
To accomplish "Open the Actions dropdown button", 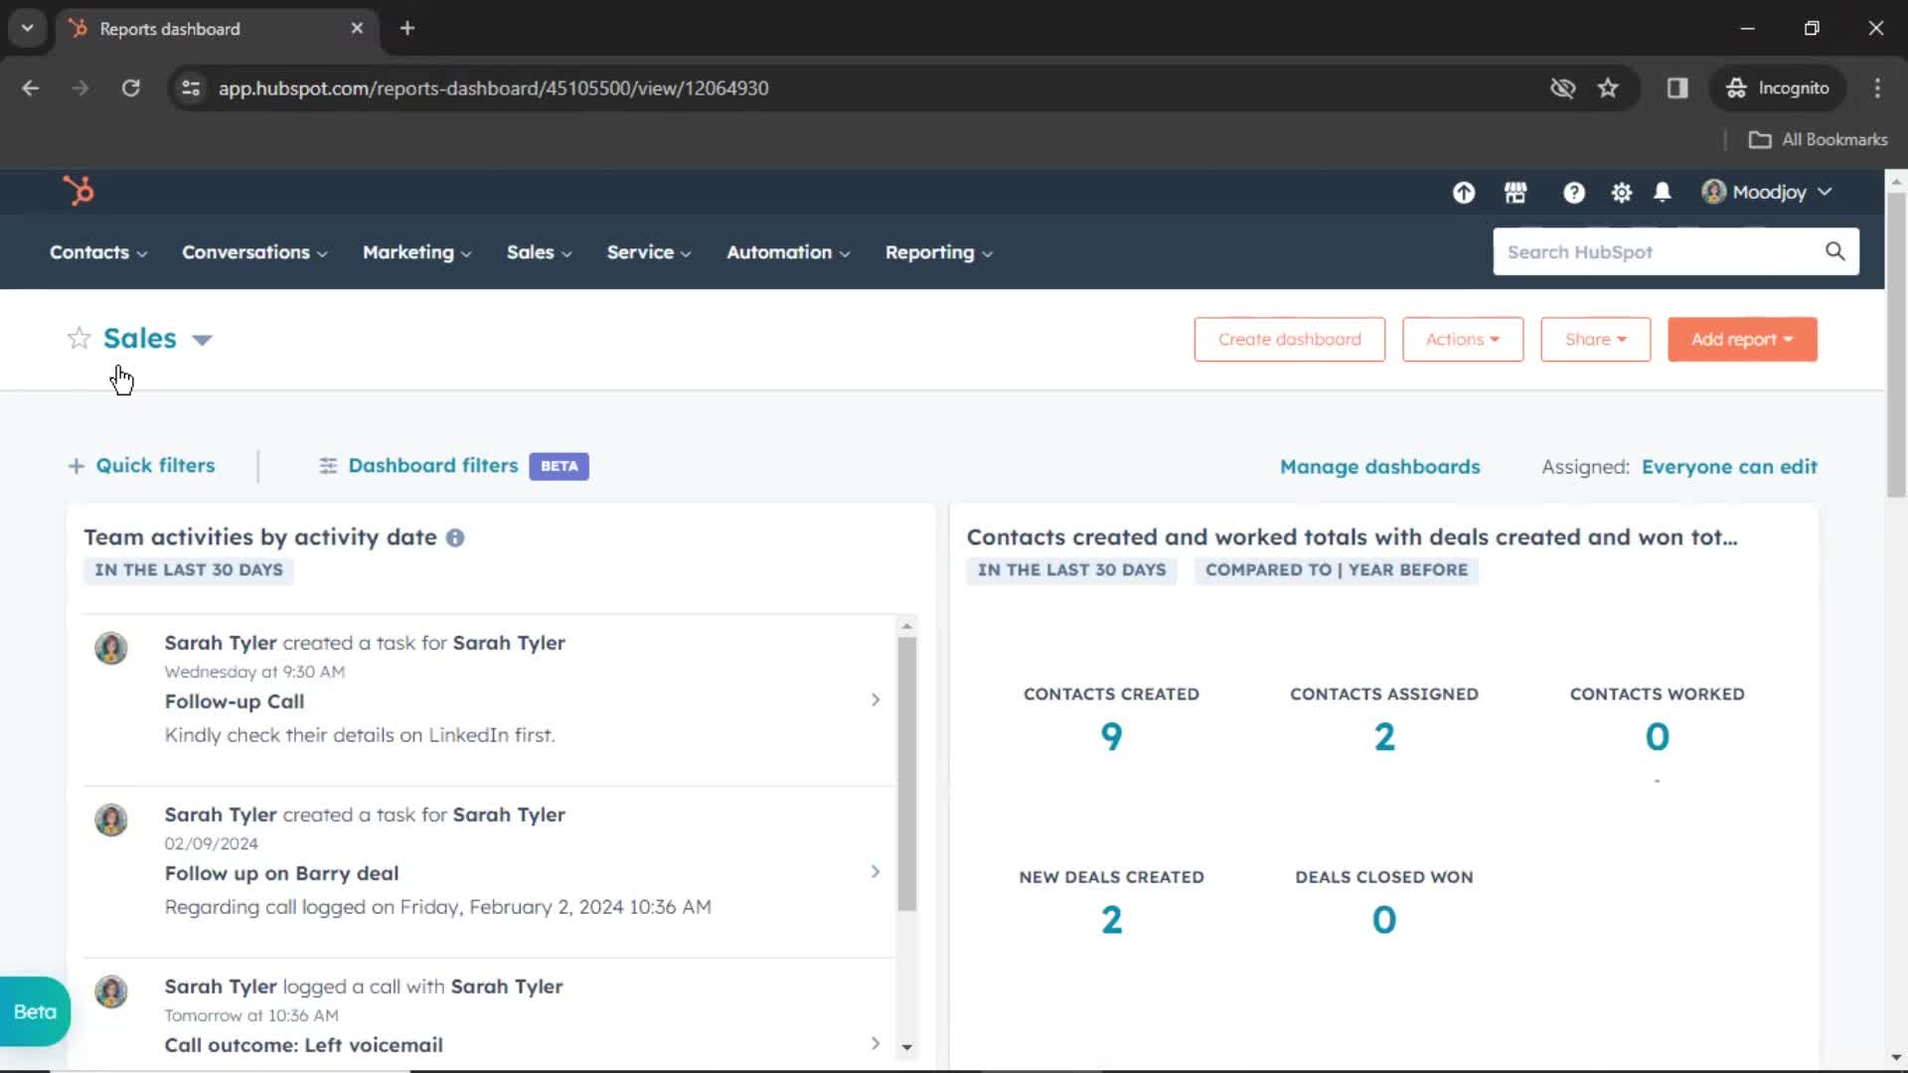I will (1462, 340).
